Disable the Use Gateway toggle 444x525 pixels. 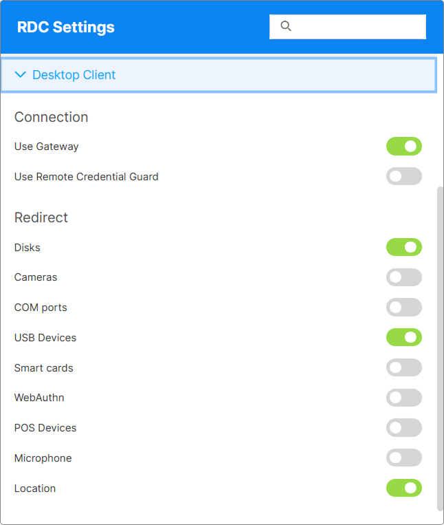(x=403, y=147)
